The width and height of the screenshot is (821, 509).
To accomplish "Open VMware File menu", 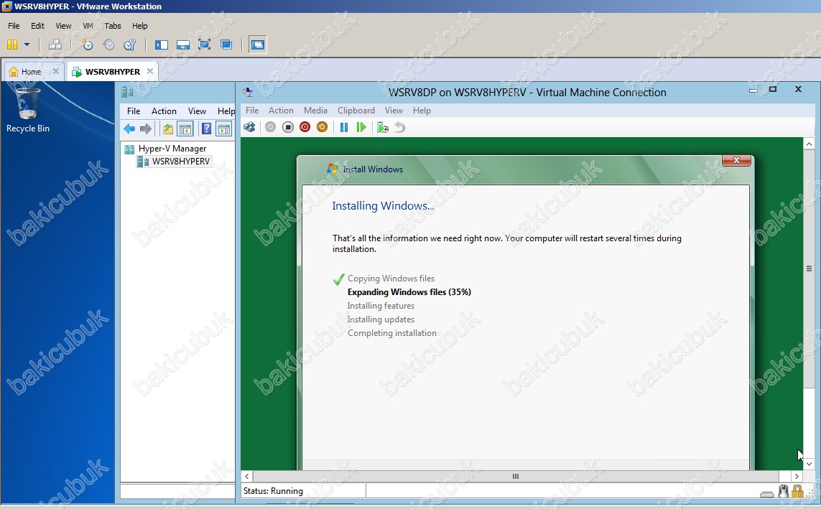I will pyautogui.click(x=14, y=26).
